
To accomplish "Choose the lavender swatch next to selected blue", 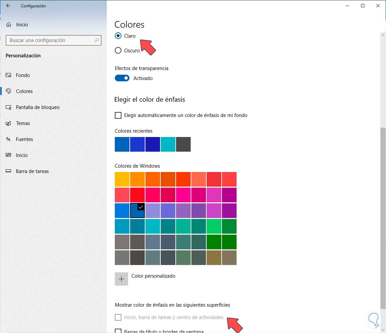I will tap(153, 211).
